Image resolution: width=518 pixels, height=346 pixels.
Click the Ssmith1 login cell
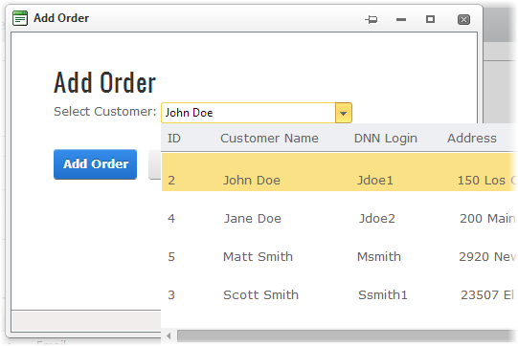click(x=383, y=295)
